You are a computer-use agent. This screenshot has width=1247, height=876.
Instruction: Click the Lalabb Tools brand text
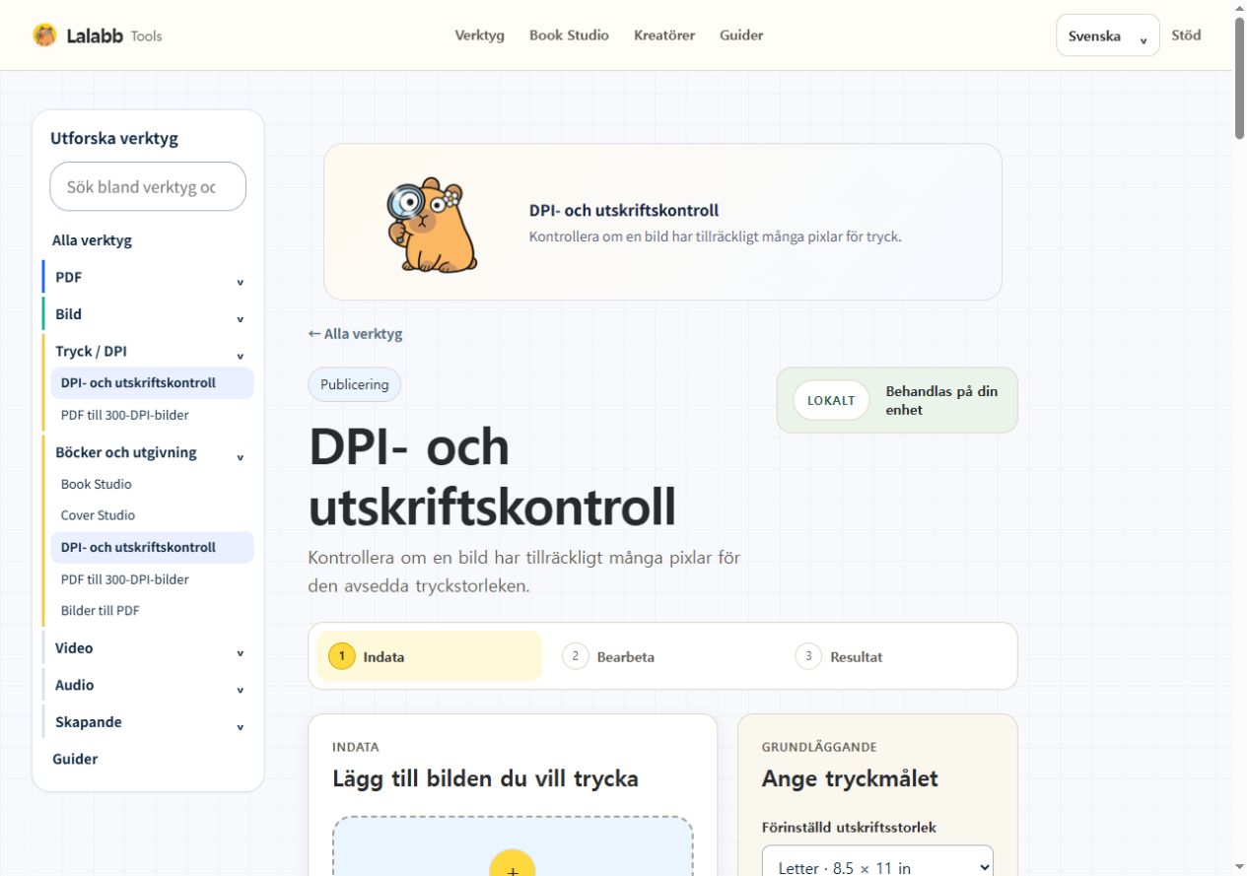pyautogui.click(x=113, y=35)
